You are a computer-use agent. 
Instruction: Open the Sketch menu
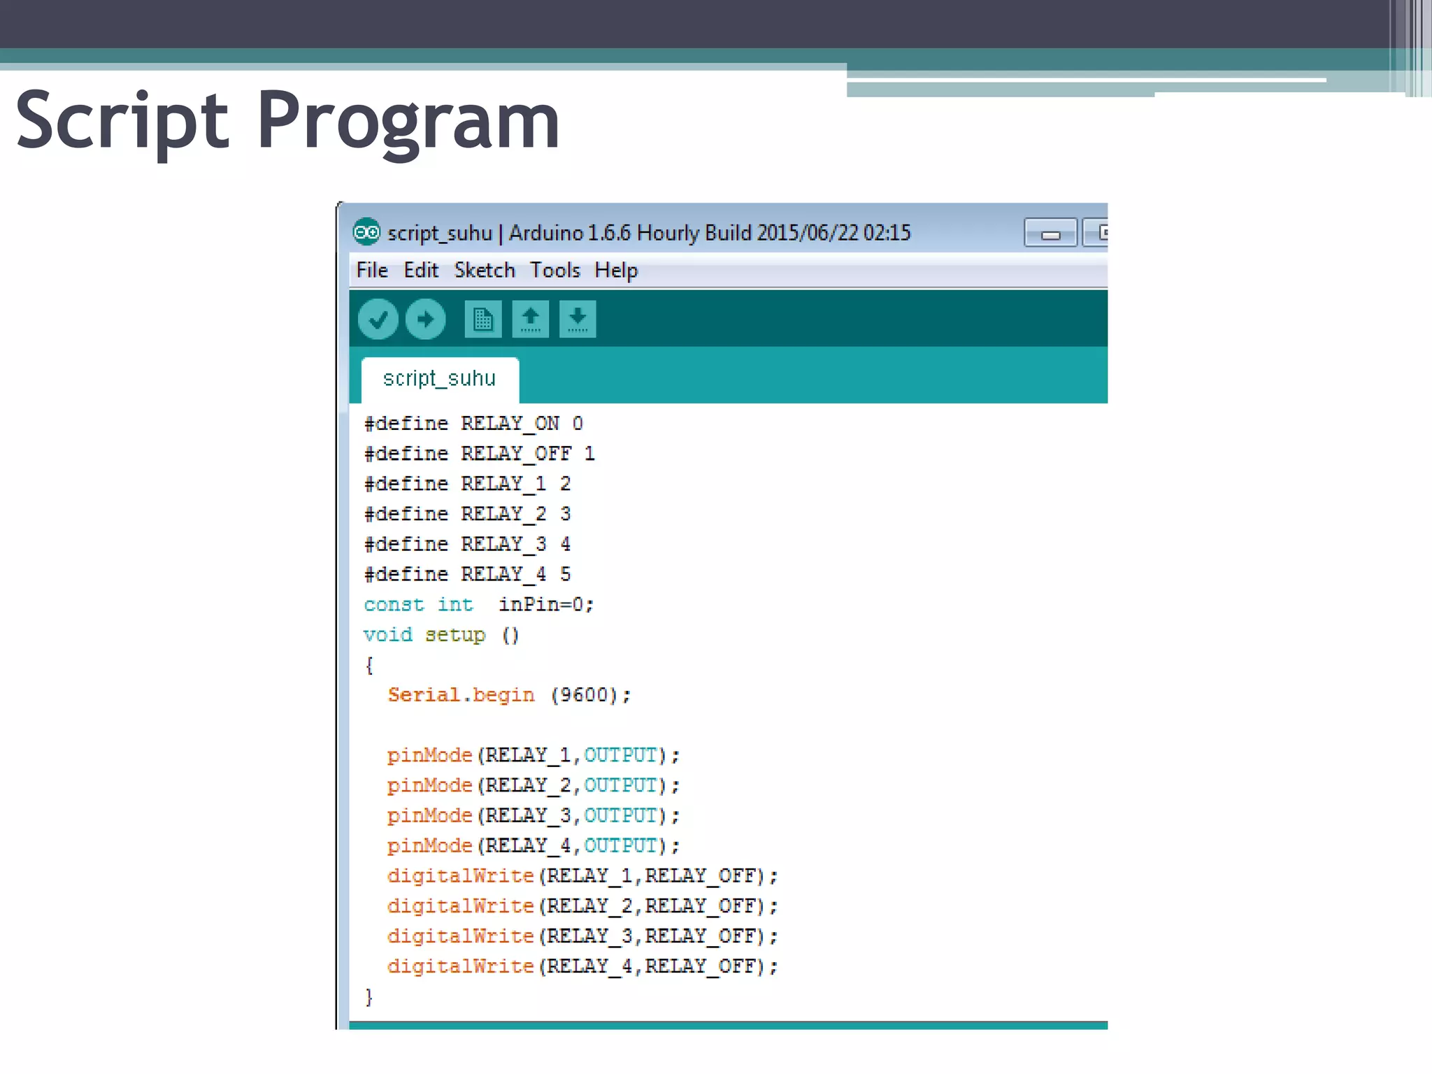point(484,271)
